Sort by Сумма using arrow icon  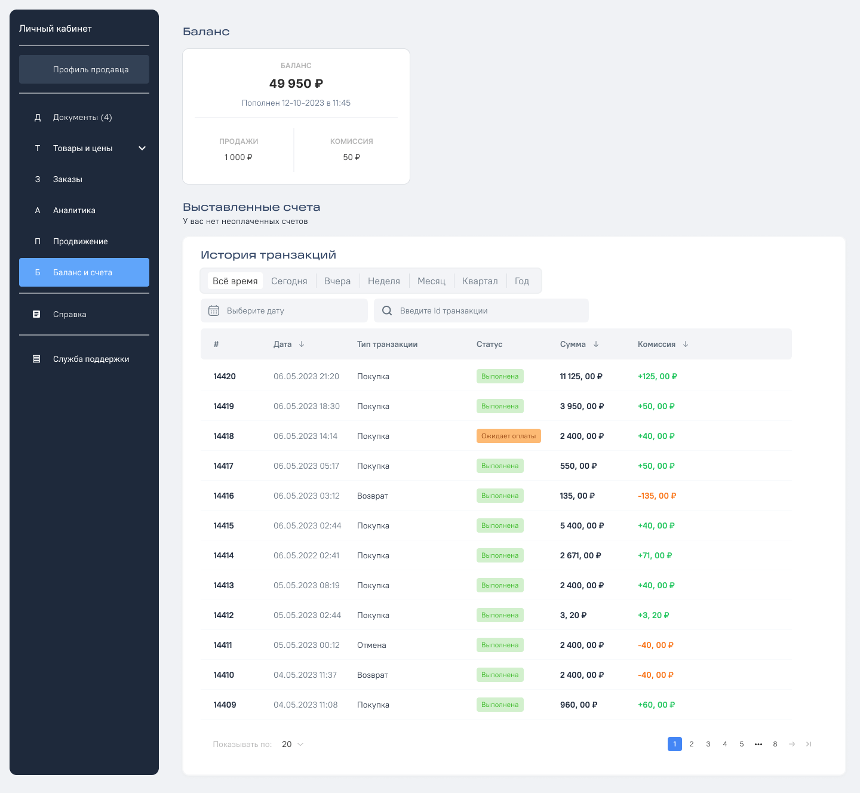coord(596,344)
